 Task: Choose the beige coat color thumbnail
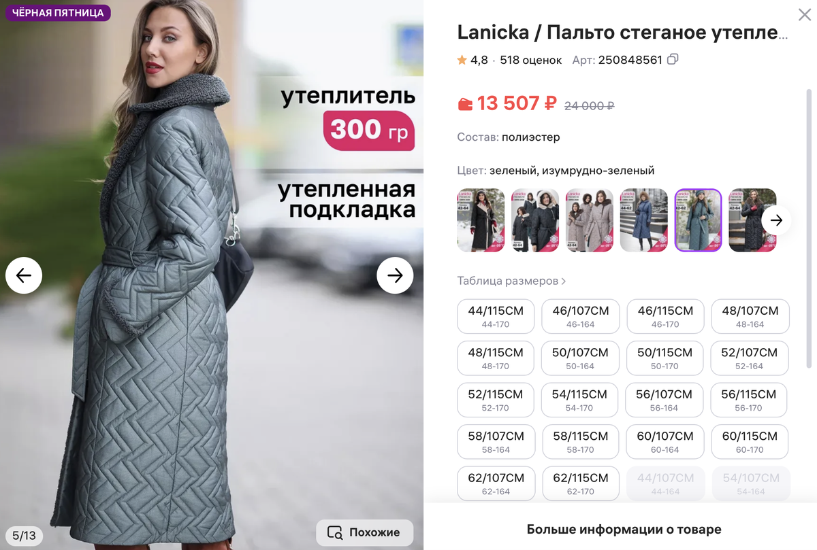click(590, 220)
